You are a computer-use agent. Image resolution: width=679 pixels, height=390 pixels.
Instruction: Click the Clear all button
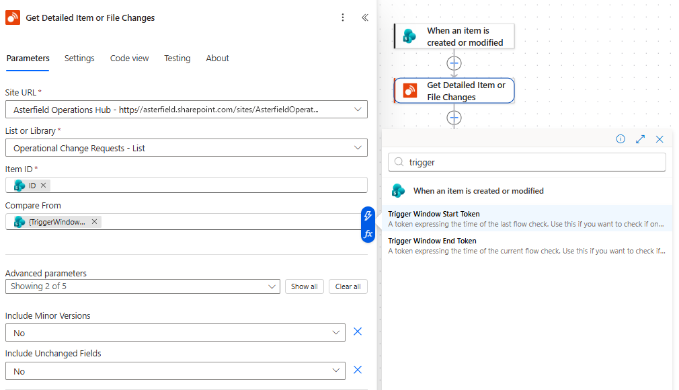[348, 286]
